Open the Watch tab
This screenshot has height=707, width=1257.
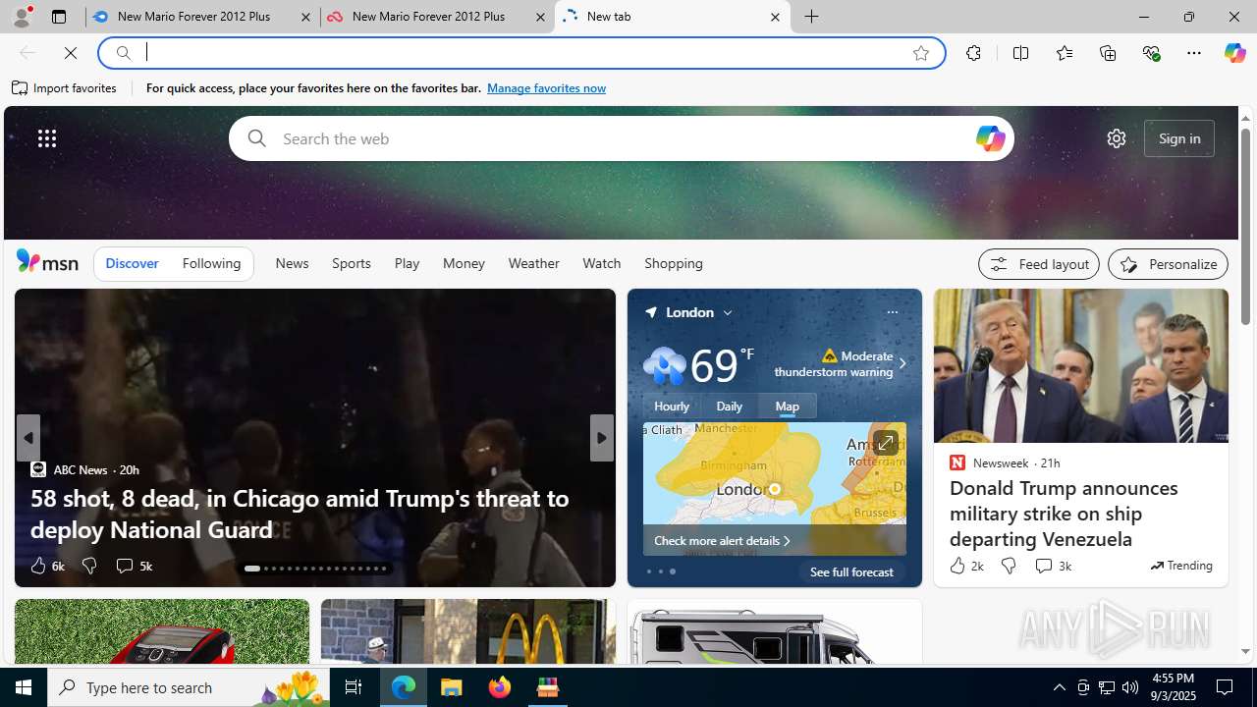click(x=601, y=263)
